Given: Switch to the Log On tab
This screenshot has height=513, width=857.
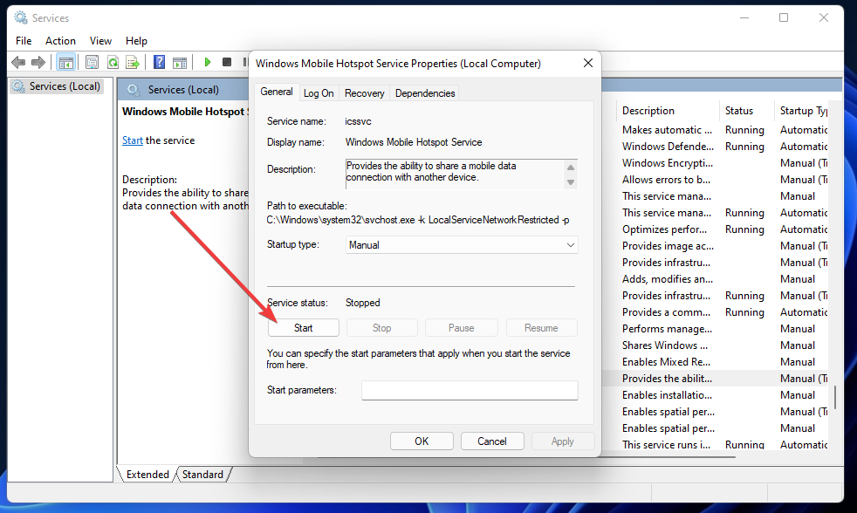Looking at the screenshot, I should (x=319, y=92).
